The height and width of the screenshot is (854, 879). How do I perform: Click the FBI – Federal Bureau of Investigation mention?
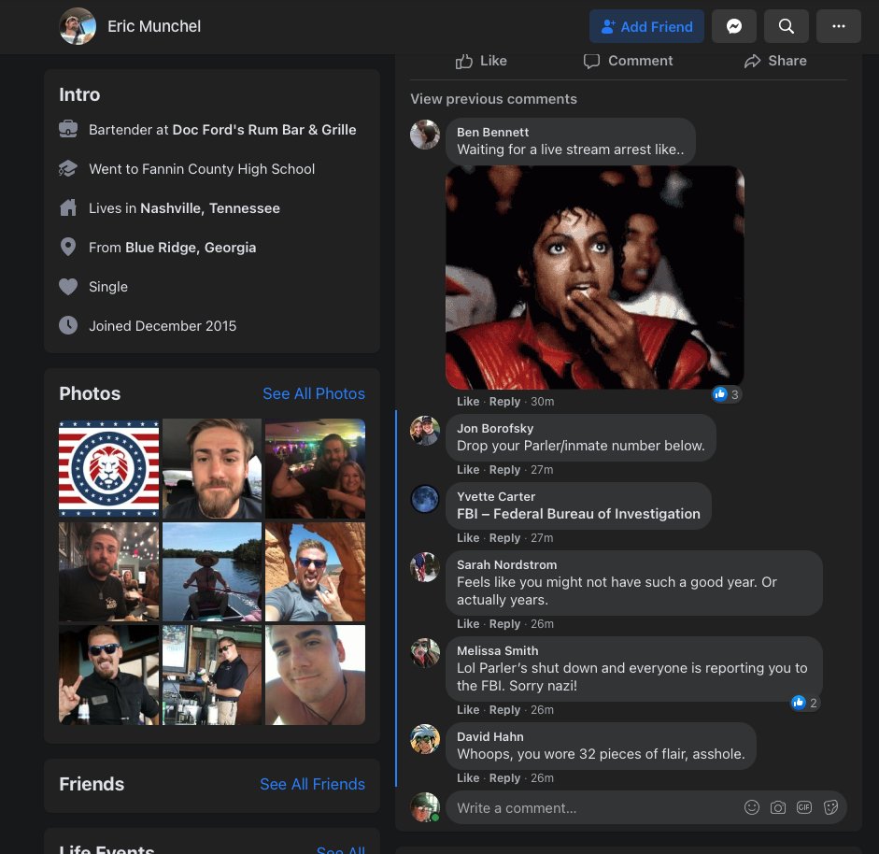coord(578,514)
